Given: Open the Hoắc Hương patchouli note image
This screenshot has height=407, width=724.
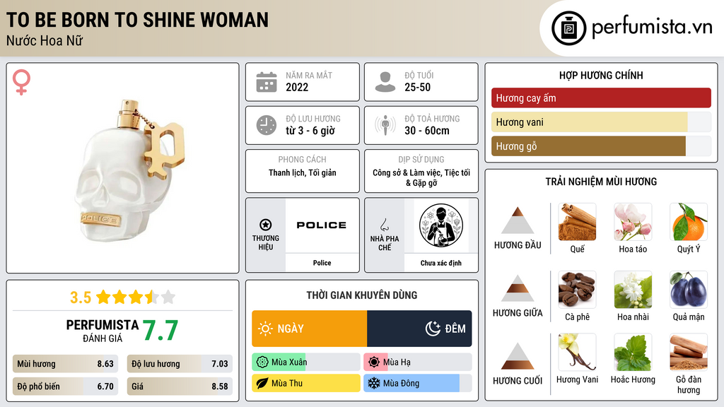Looking at the screenshot, I should click(633, 353).
